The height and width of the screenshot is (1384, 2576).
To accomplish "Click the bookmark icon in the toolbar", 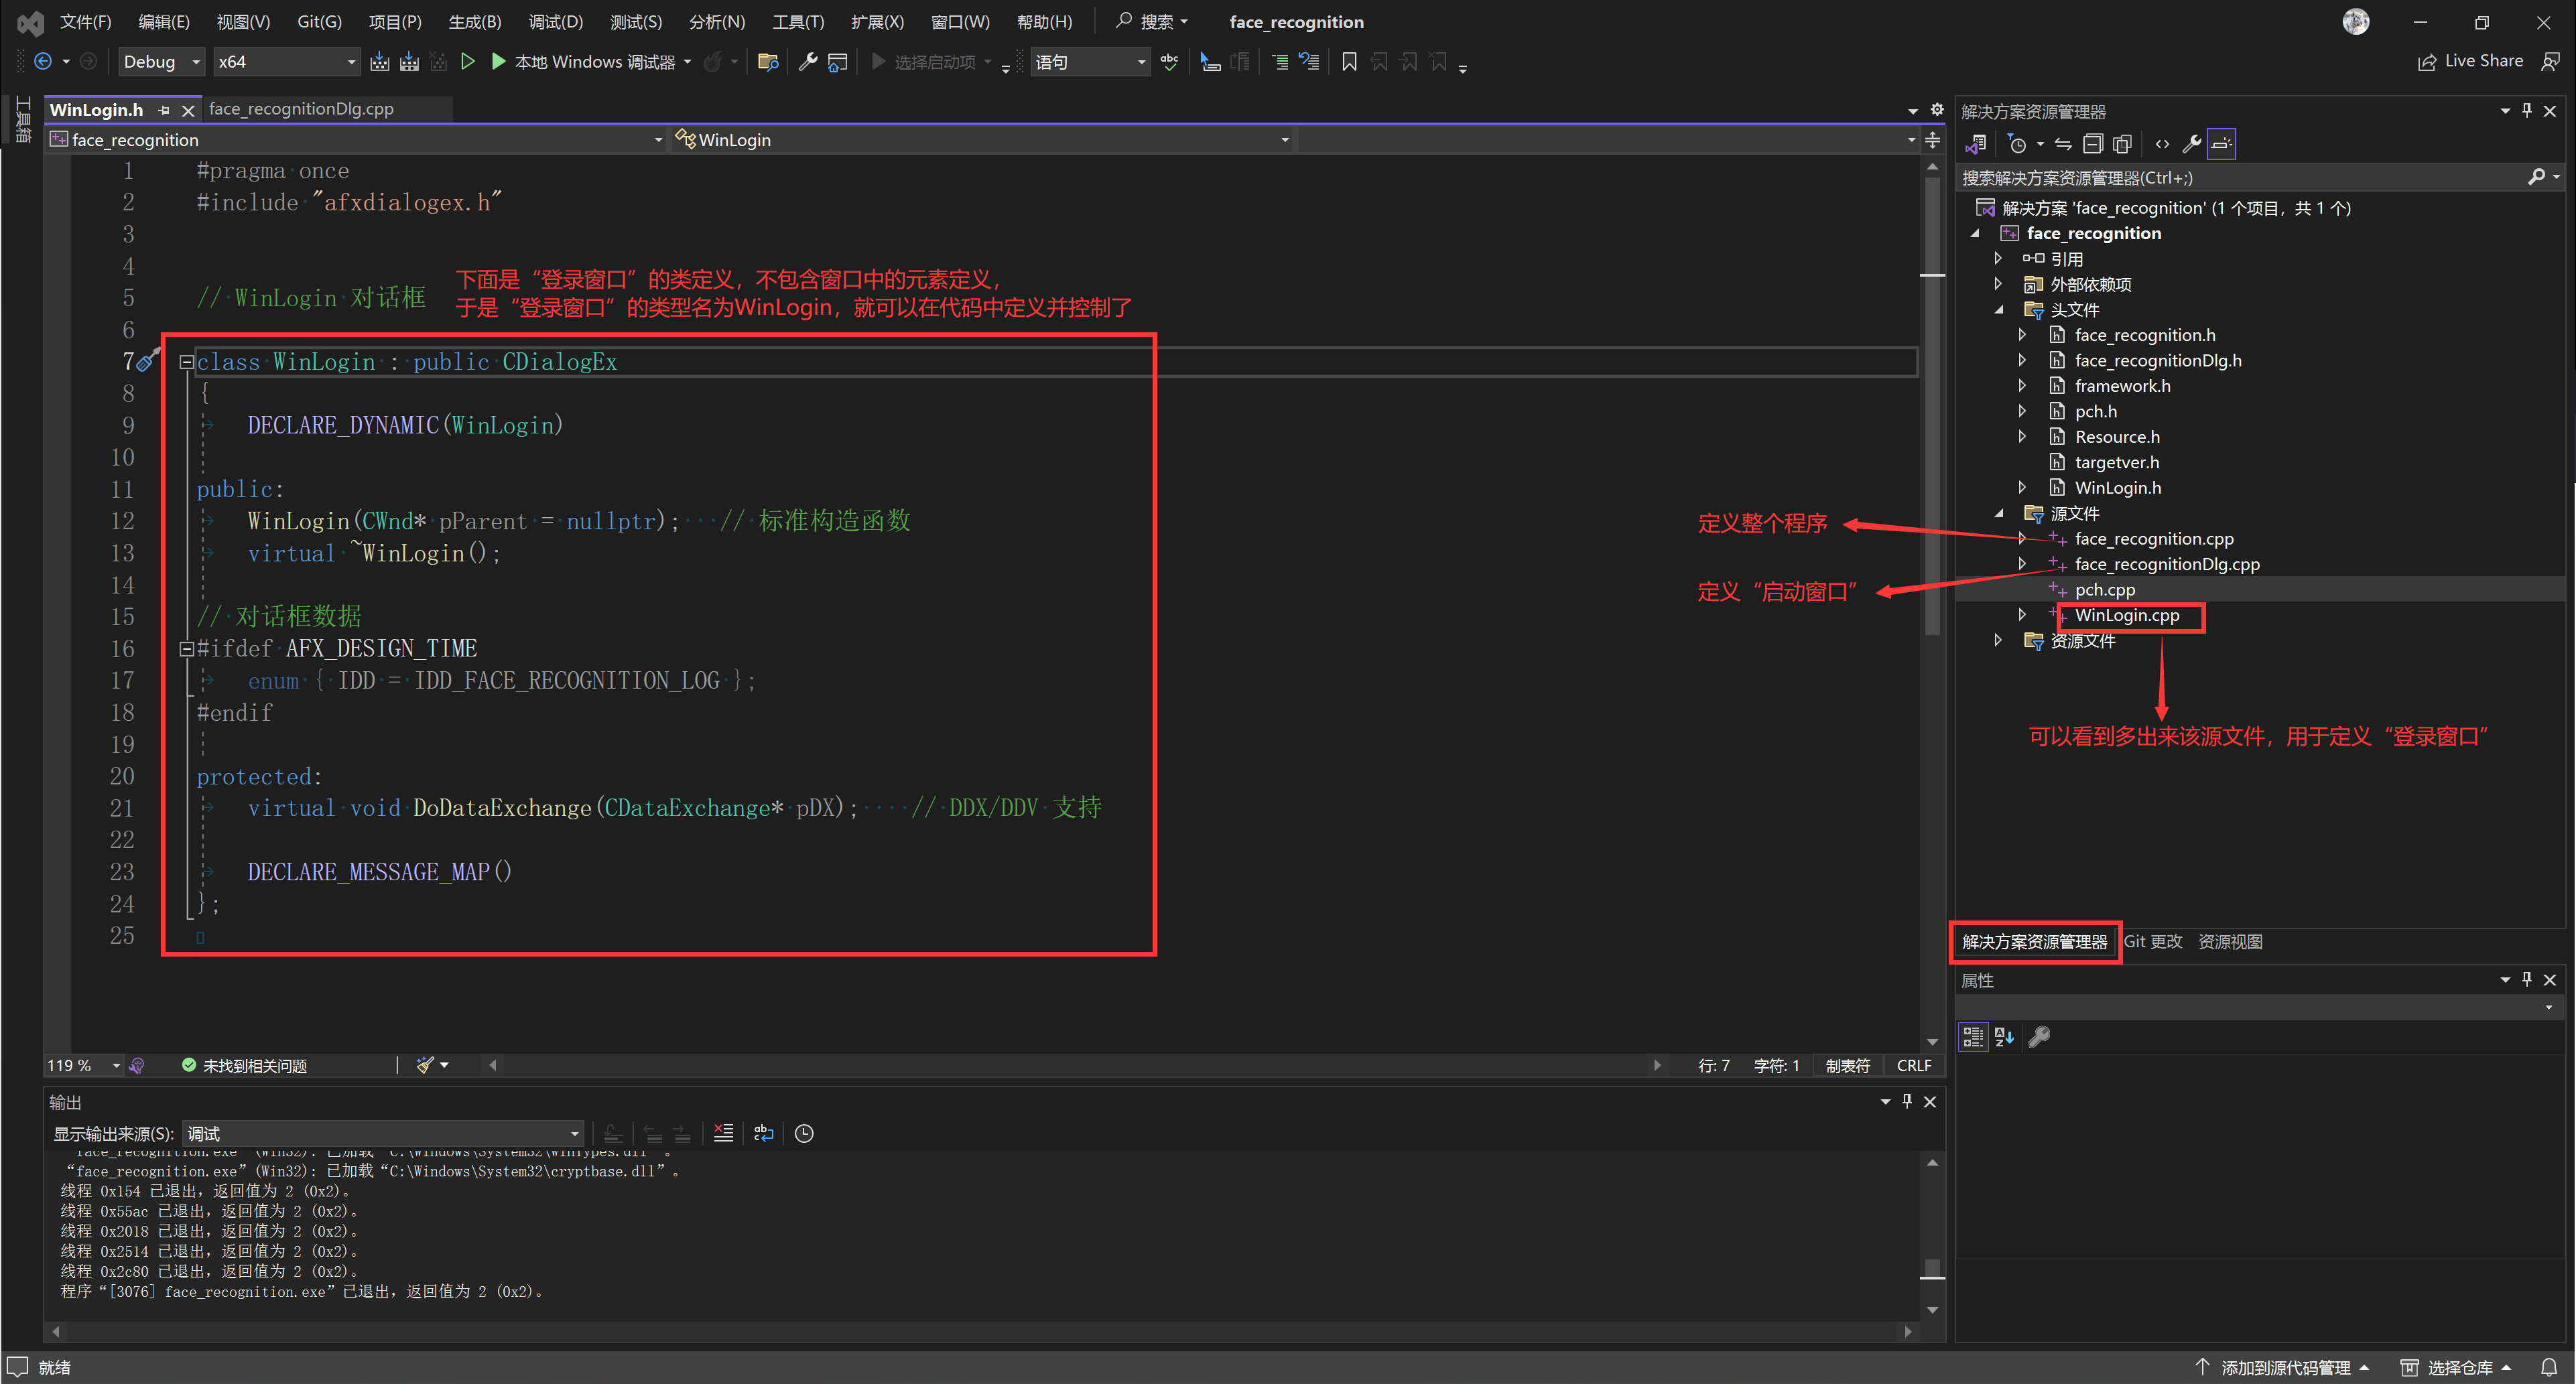I will coord(1349,62).
